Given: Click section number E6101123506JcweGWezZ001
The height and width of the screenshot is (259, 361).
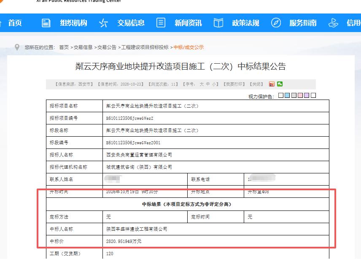Looking at the screenshot, I should tap(133, 143).
